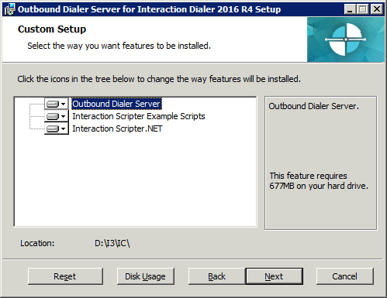Viewport: 387px width, 298px height.
Task: Click the disabled maximize window button
Action: click(363, 9)
